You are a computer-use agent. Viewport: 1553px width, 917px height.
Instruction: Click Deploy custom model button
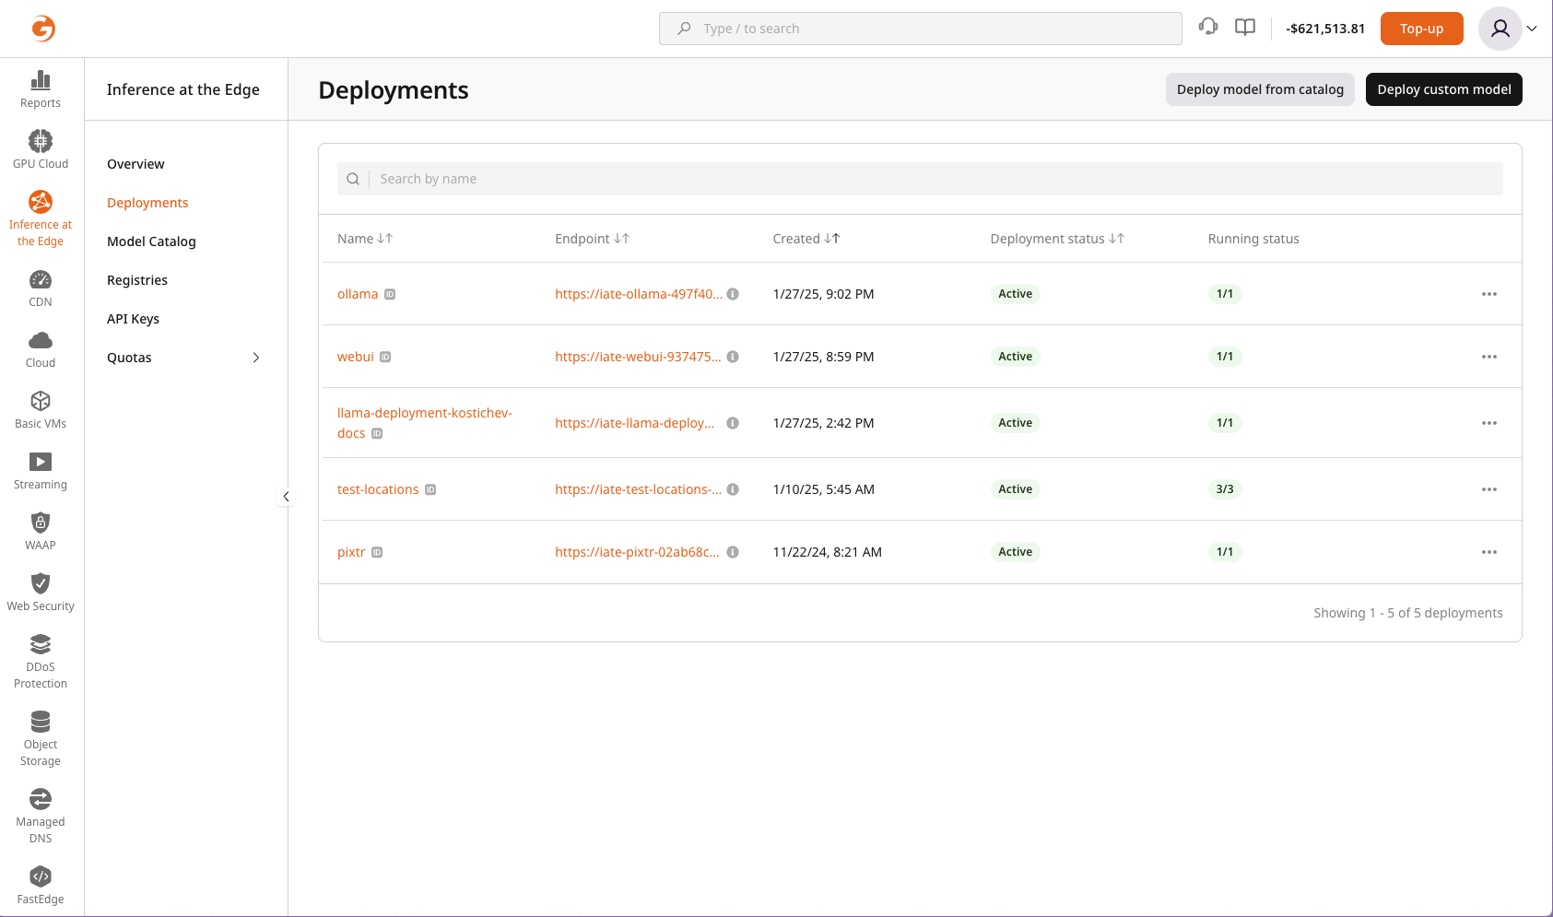point(1444,89)
